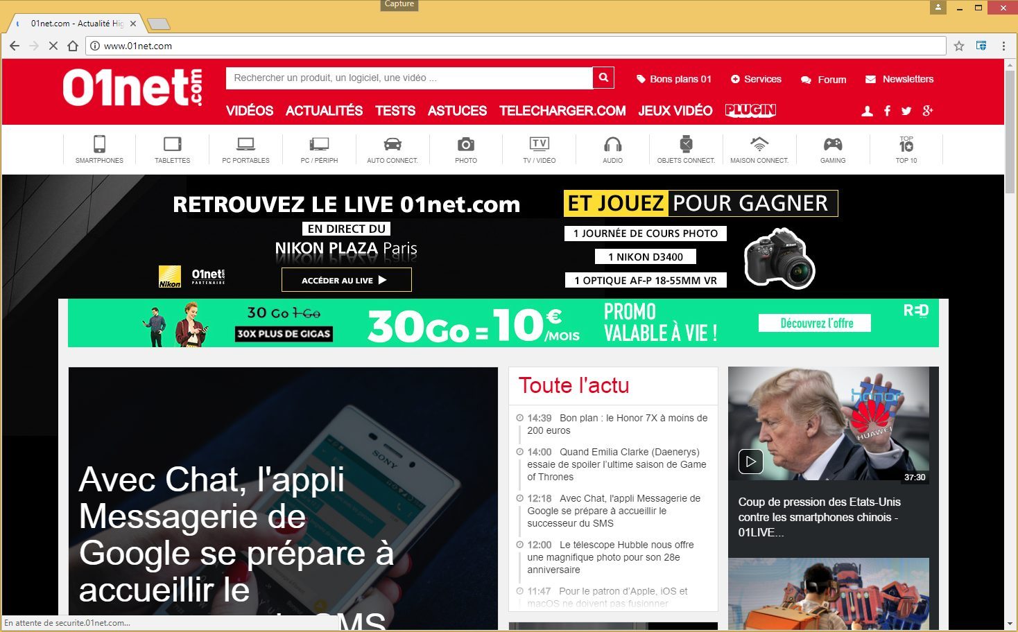Open the Audio category
Screen dimensions: 1018x632
pos(612,149)
